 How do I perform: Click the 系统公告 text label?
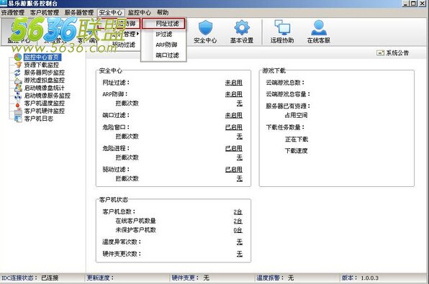tap(397, 52)
